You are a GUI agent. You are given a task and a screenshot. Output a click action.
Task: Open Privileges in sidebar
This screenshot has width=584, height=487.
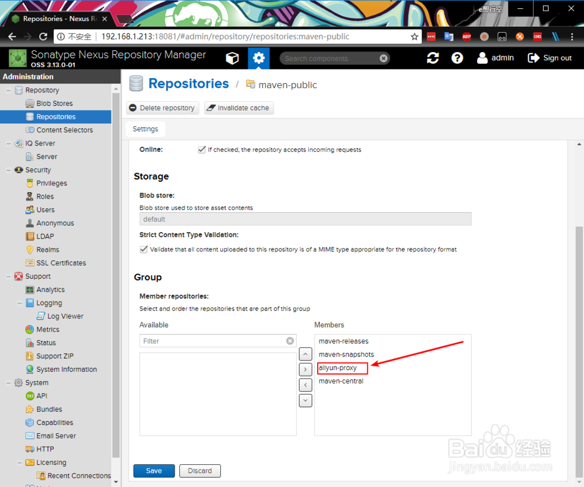coord(52,183)
